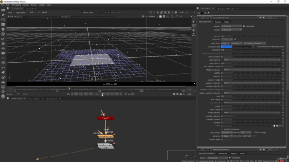Screen dimensions: 289x162
Task: Toggle the channels a checkbox
Action: click(235, 40)
